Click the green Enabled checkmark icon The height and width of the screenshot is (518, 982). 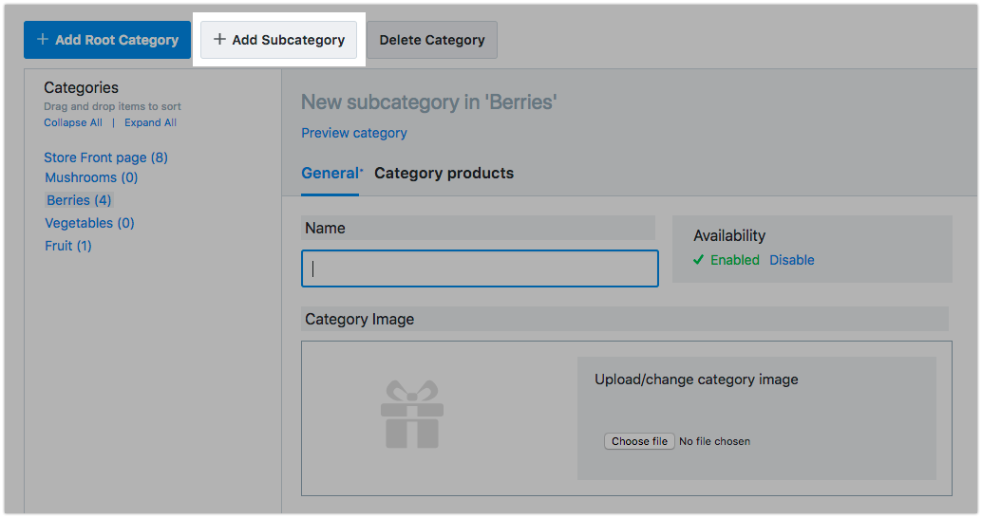pos(698,260)
